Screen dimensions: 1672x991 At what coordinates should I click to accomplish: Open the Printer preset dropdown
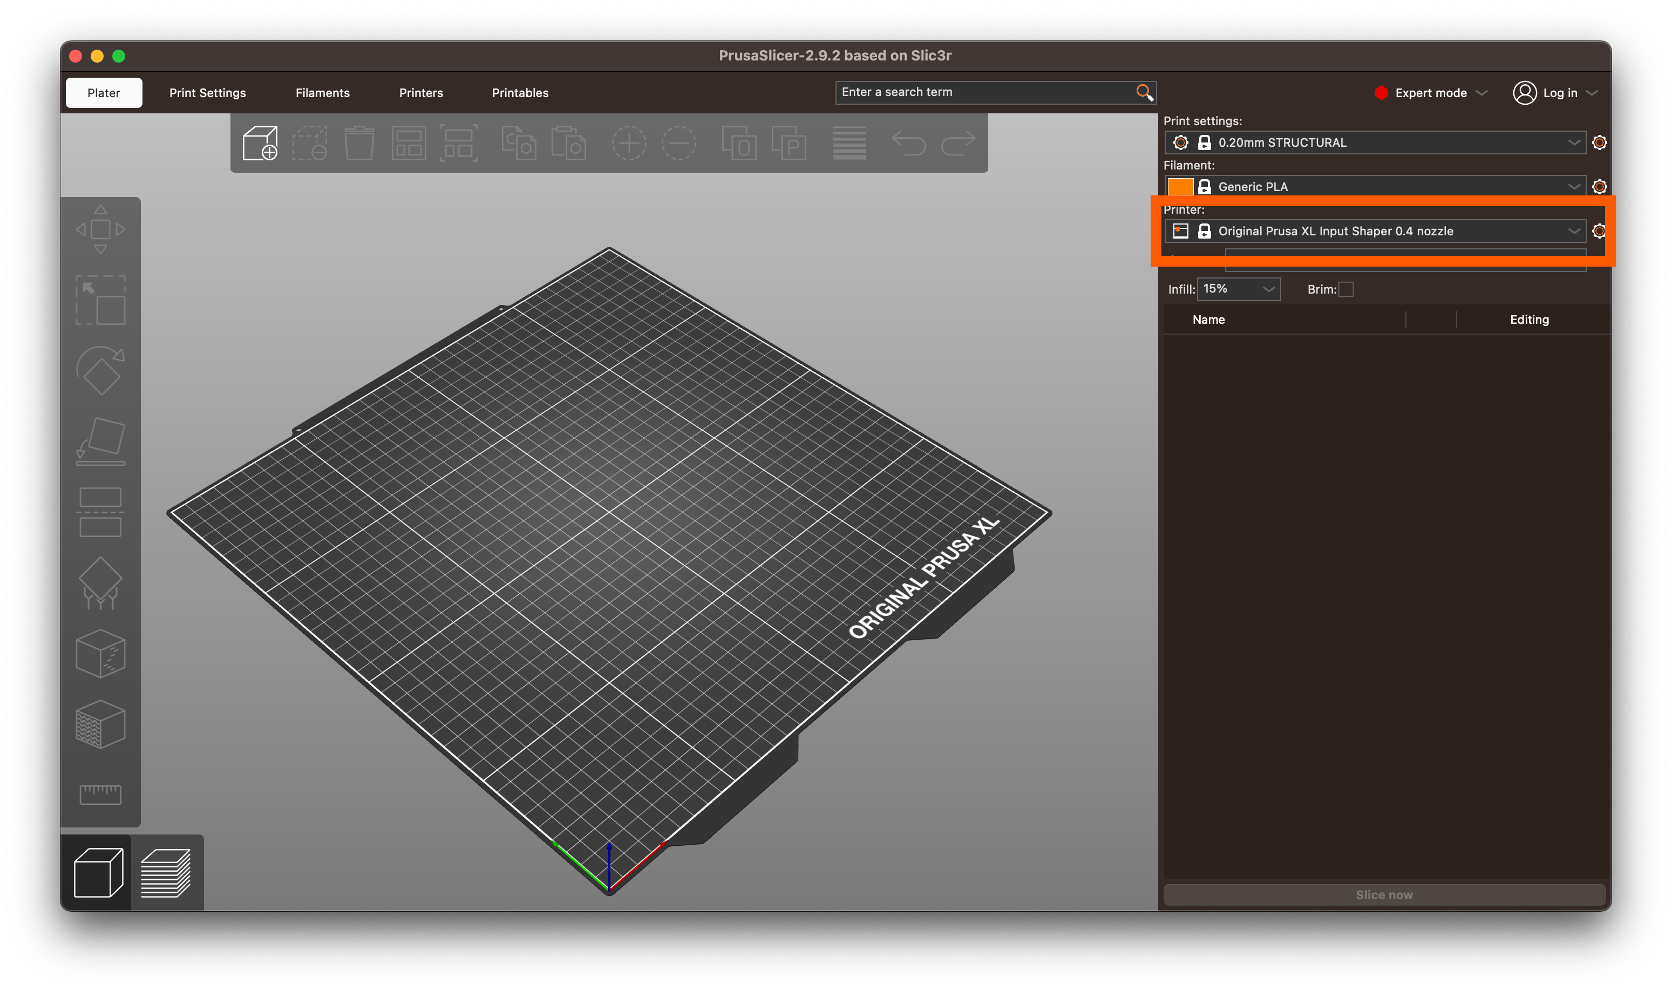[x=1375, y=231]
